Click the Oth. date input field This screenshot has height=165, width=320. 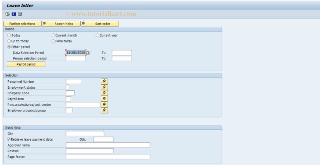coord(103,139)
